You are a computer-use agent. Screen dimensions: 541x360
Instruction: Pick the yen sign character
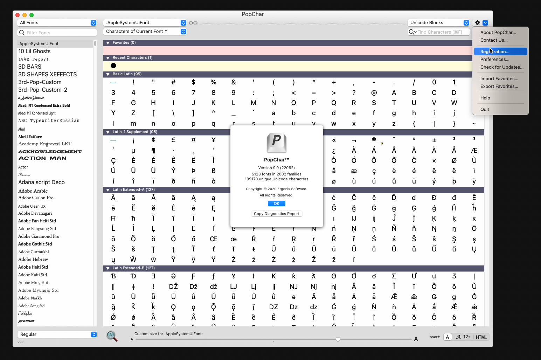coord(214,140)
